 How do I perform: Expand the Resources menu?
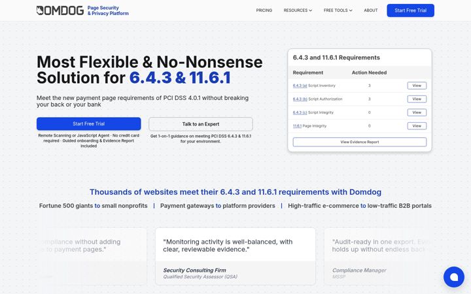tap(298, 10)
